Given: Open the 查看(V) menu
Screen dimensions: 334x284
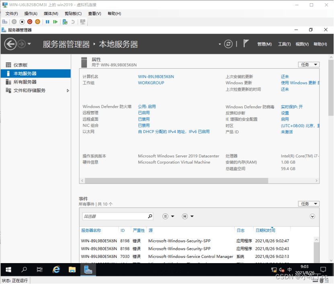Looking at the screenshot, I should (x=94, y=14).
